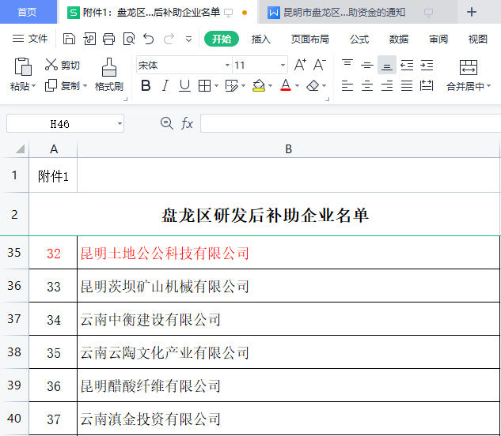501x436 pixels.
Task: Open the Paste options dropdown
Action: coord(33,86)
